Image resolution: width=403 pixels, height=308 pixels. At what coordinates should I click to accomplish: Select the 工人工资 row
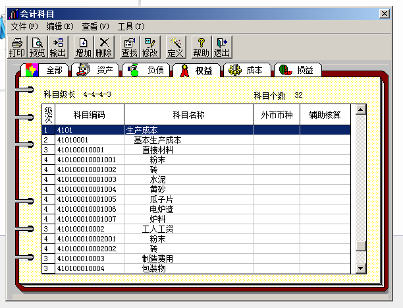tap(196, 229)
